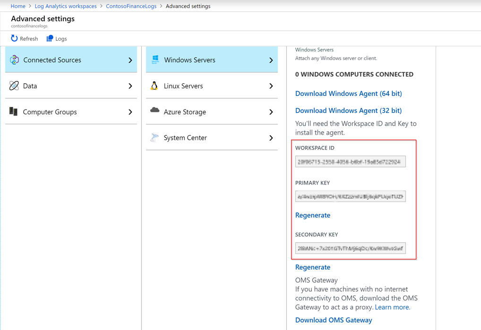The width and height of the screenshot is (481, 330).
Task: Click the Windows Servers logo icon
Action: click(x=156, y=59)
